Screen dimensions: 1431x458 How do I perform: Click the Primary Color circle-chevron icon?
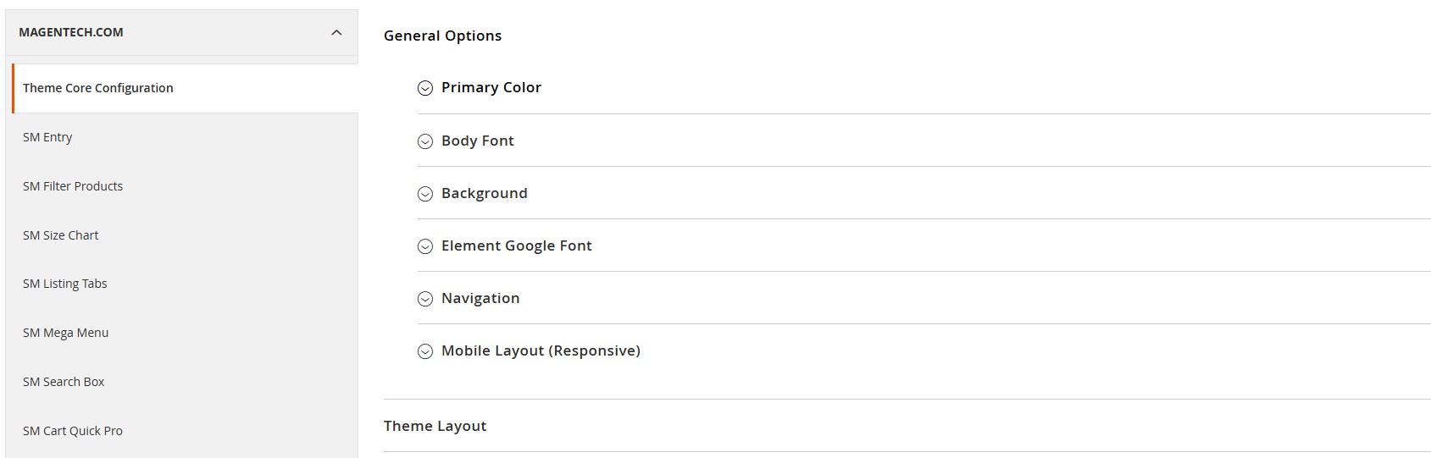click(425, 88)
